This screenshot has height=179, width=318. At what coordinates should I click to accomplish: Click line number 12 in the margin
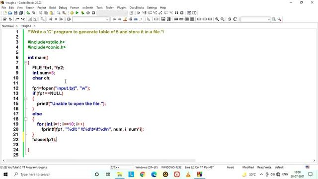click(16, 89)
